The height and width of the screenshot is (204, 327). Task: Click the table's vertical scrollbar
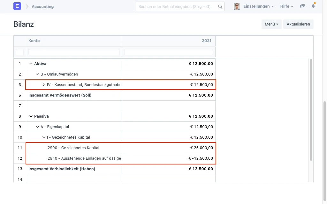(x=310, y=110)
